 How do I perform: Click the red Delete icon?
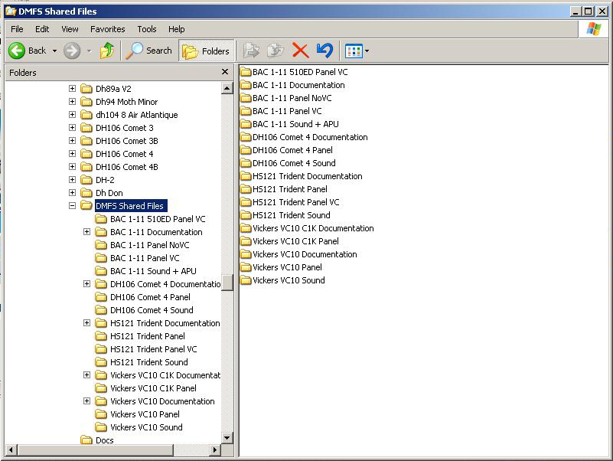pyautogui.click(x=300, y=51)
